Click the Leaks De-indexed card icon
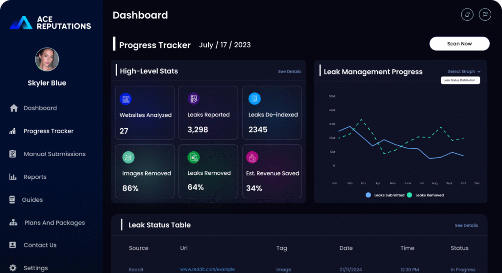 [x=254, y=99]
